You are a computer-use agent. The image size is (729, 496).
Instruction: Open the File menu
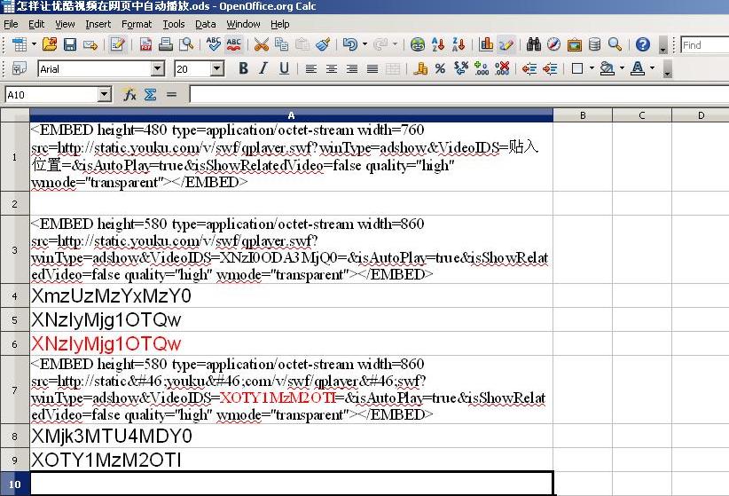click(11, 24)
